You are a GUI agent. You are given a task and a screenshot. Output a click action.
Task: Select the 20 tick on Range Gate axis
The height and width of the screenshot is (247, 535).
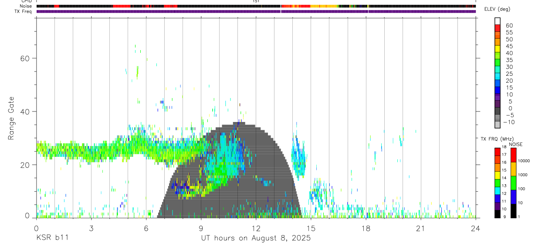coord(24,165)
